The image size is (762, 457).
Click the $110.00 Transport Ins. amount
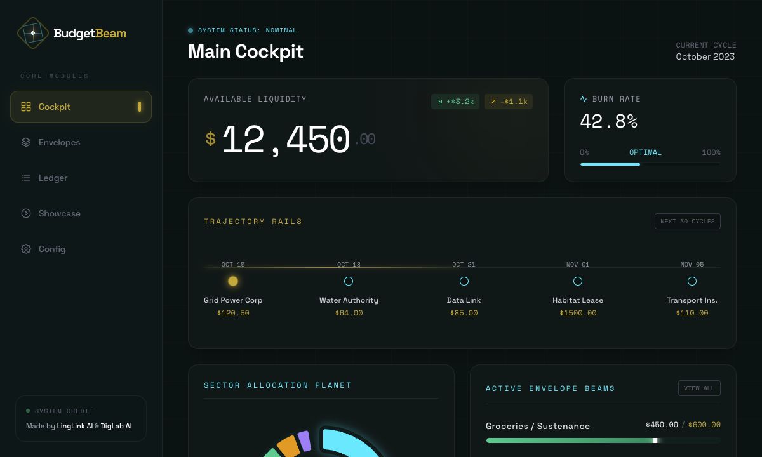pyautogui.click(x=692, y=313)
